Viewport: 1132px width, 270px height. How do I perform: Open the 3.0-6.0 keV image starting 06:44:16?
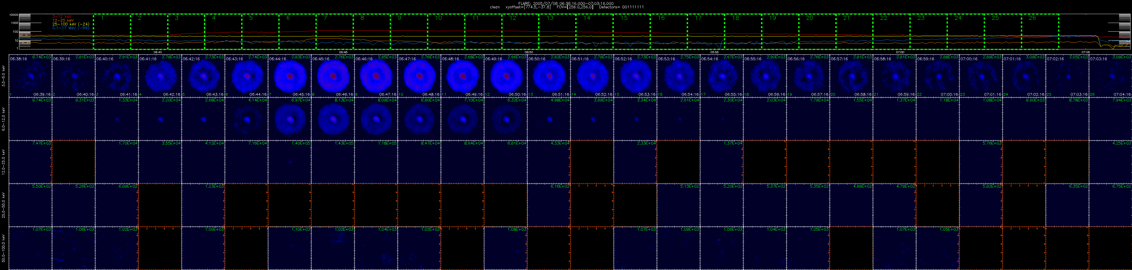point(289,76)
